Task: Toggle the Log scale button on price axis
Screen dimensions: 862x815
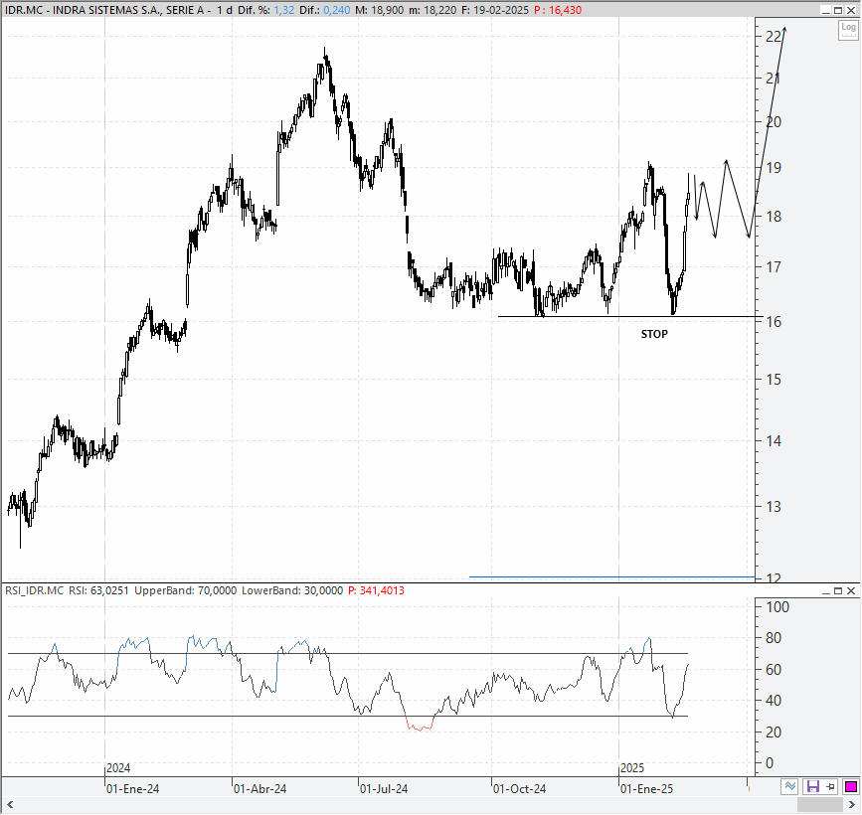Action: (848, 30)
